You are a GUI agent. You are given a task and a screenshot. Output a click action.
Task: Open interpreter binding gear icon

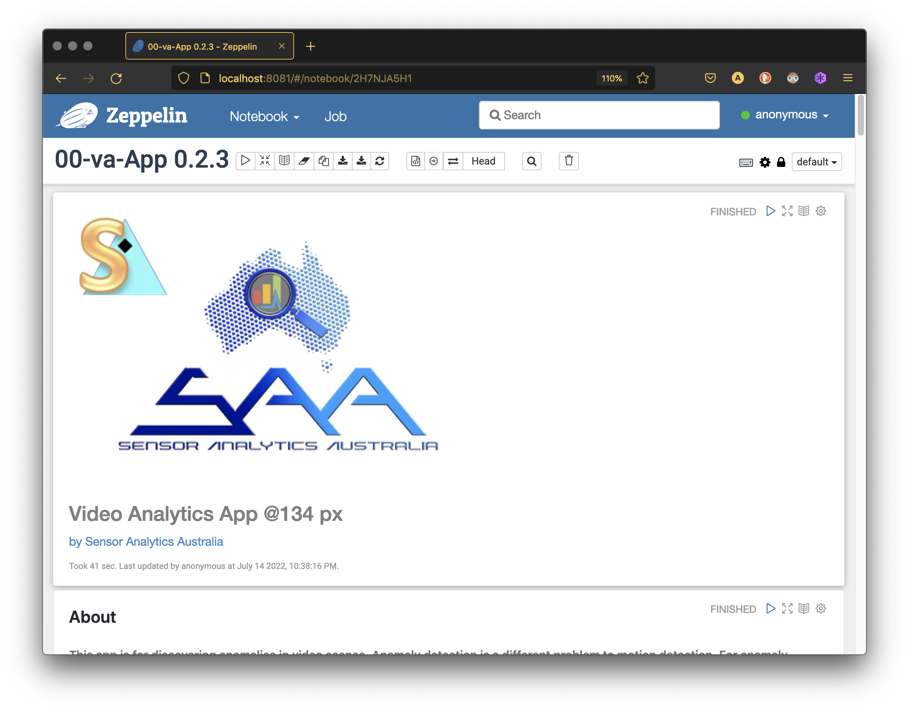pos(765,162)
